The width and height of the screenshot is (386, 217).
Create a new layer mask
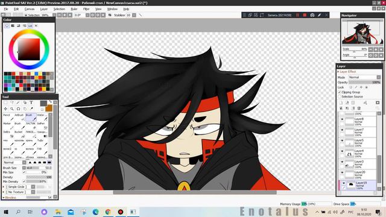[x=378, y=102]
